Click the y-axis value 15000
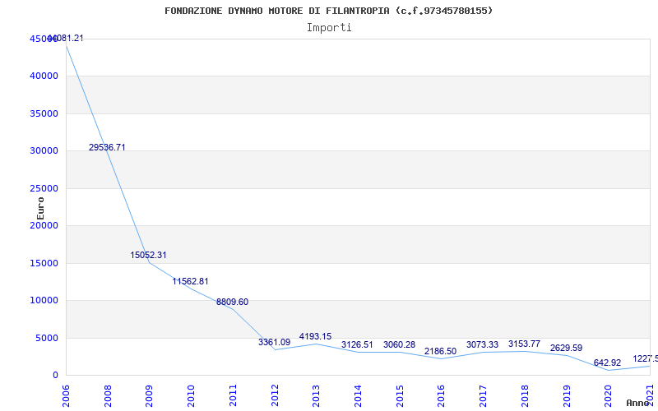The image size is (658, 411). click(44, 263)
